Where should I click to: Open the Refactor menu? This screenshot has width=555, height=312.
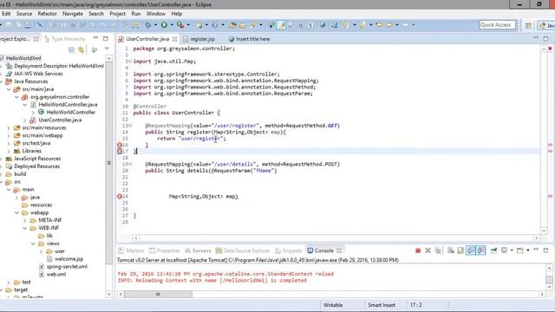47,14
